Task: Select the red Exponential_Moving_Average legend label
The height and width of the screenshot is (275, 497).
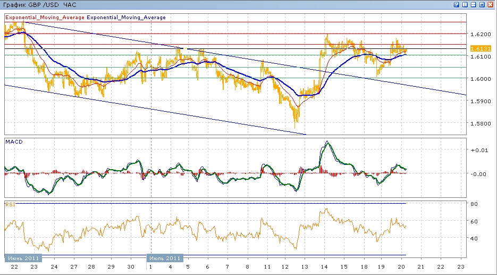Action: (x=45, y=18)
